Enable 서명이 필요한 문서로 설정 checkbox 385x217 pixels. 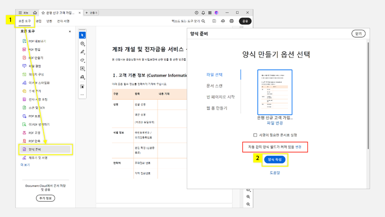pos(255,135)
